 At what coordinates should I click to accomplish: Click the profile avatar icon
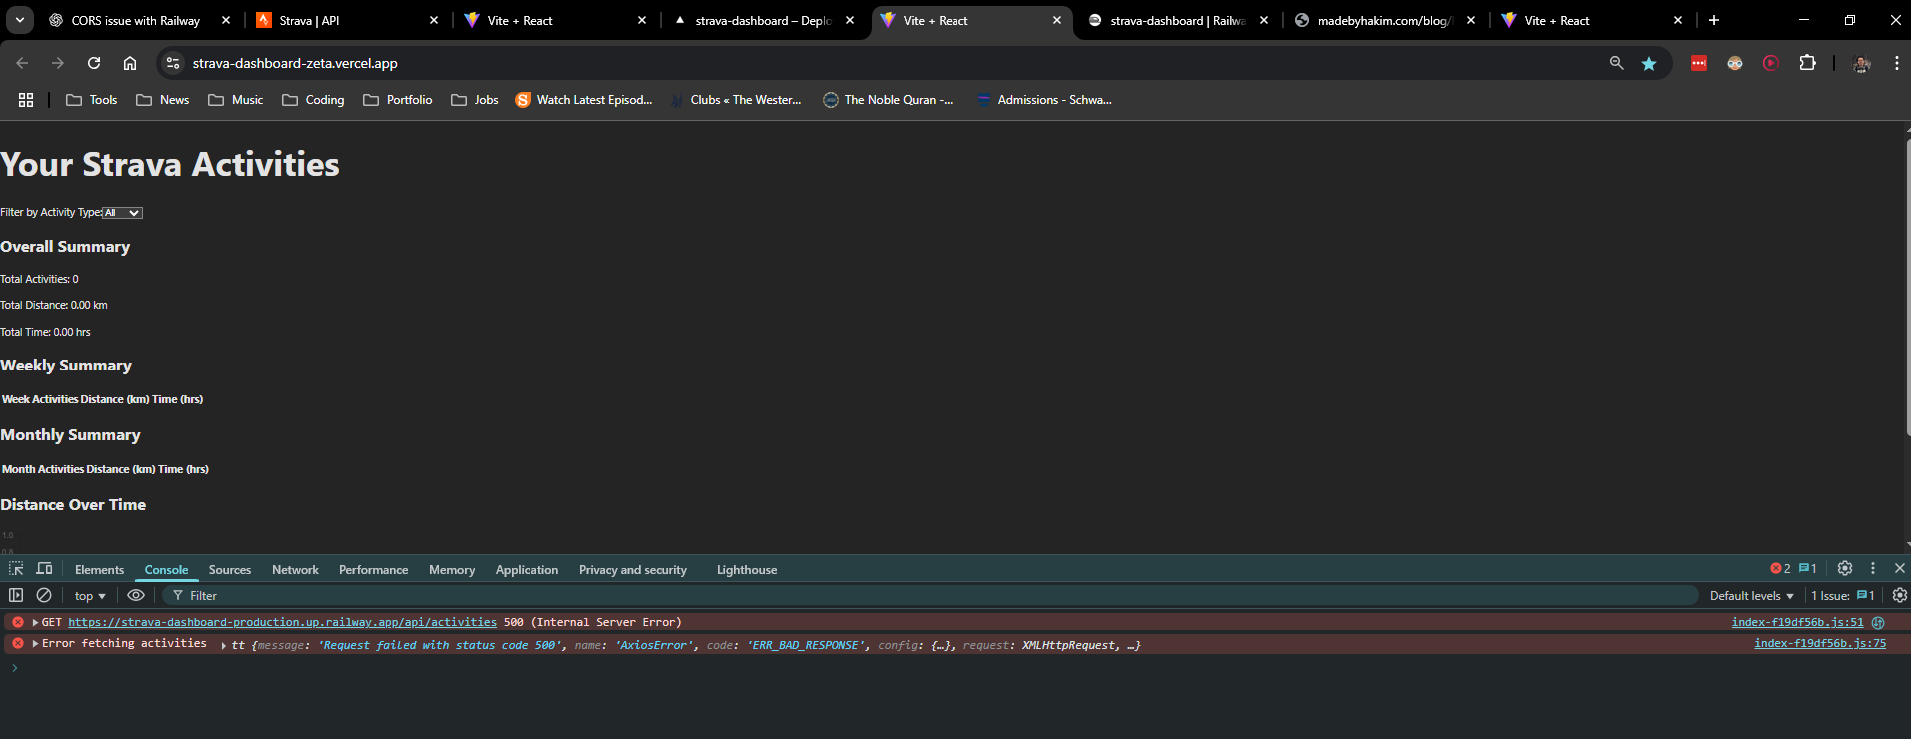[1862, 63]
